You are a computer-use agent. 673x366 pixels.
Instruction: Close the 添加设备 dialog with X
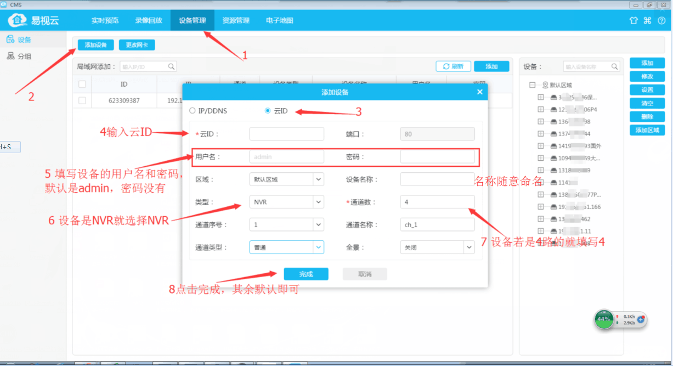(480, 92)
